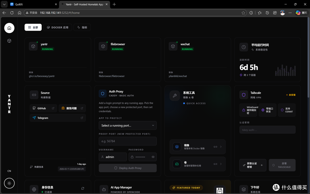Focus the Username admin field

pyautogui.click(x=113, y=157)
